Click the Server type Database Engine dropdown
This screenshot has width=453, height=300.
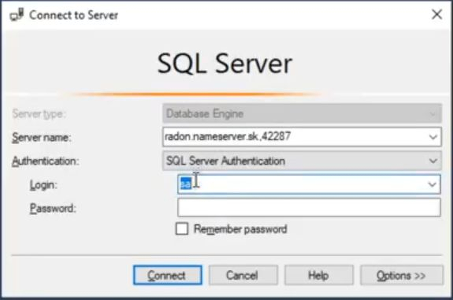tap(301, 114)
